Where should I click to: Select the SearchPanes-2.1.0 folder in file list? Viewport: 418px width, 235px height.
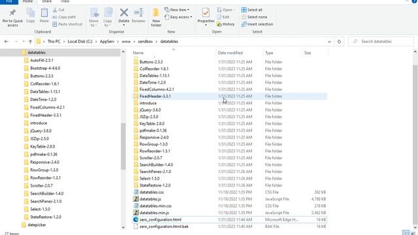pyautogui.click(x=229, y=172)
